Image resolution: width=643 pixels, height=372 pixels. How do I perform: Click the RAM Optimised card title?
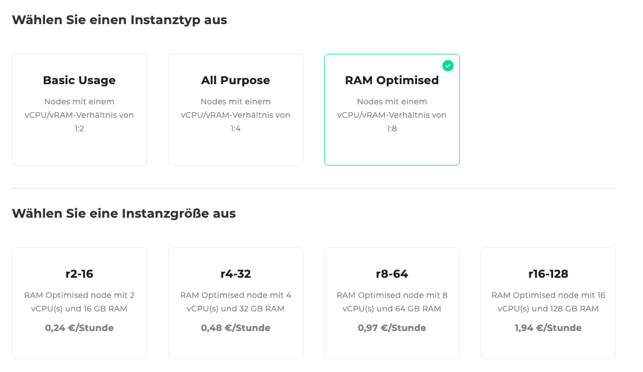click(x=392, y=80)
